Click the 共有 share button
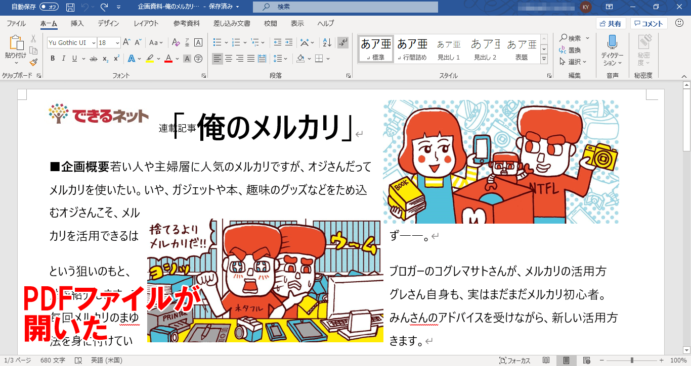Screen dimensions: 691x366 click(x=611, y=23)
